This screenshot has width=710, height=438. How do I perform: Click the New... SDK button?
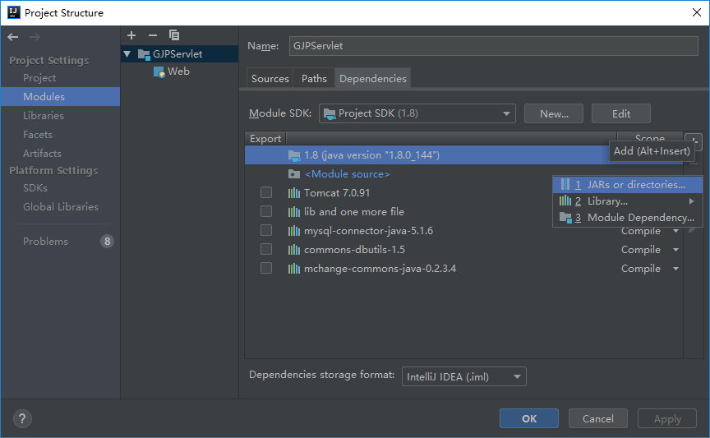[554, 113]
